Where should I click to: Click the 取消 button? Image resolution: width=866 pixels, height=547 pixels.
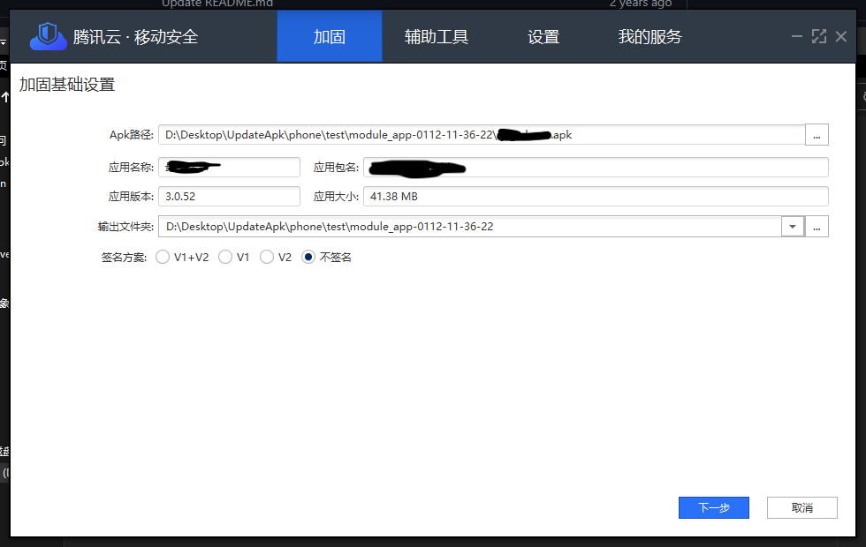click(802, 508)
